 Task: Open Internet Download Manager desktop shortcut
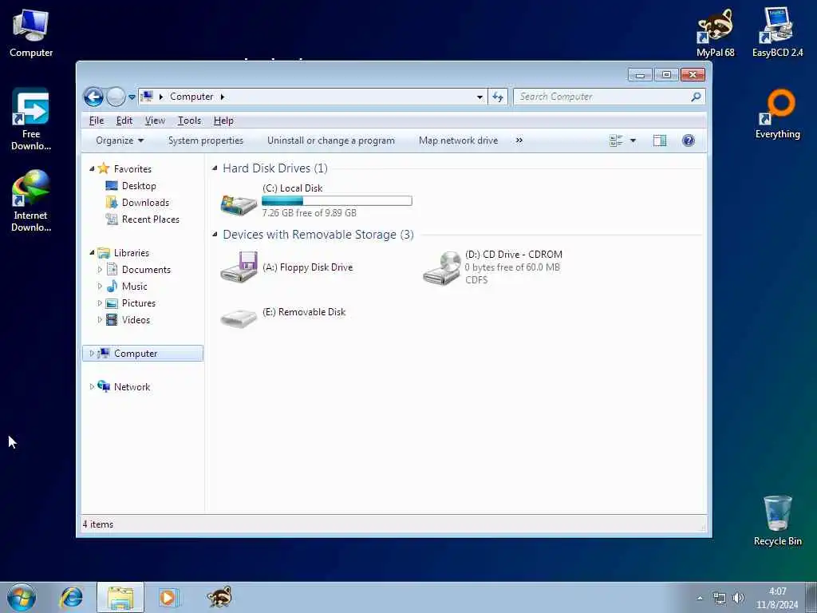(31, 200)
